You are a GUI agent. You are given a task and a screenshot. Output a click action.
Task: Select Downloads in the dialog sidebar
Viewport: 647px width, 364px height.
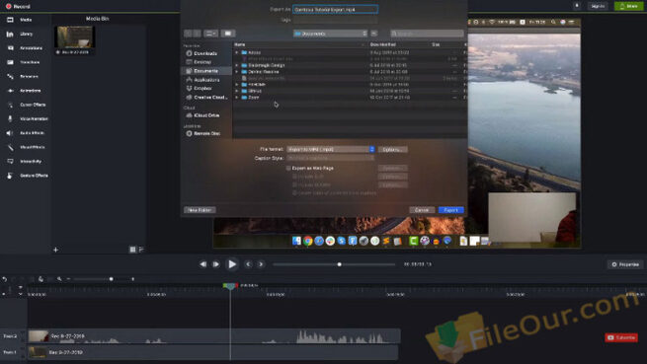pyautogui.click(x=205, y=53)
